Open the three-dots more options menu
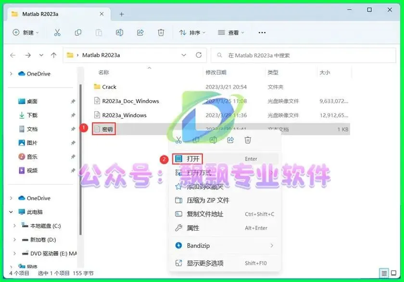The image size is (404, 282). (262, 32)
